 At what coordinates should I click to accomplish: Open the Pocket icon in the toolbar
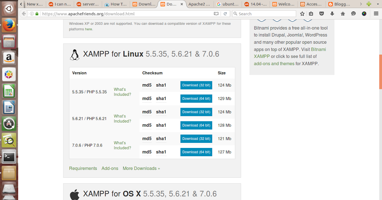point(322,14)
